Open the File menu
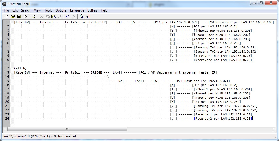 tap(6, 10)
